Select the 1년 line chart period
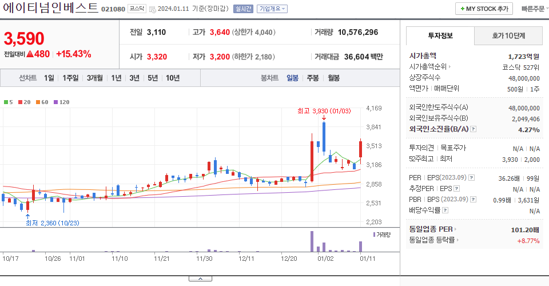This screenshot has height=286, width=549. 116,78
